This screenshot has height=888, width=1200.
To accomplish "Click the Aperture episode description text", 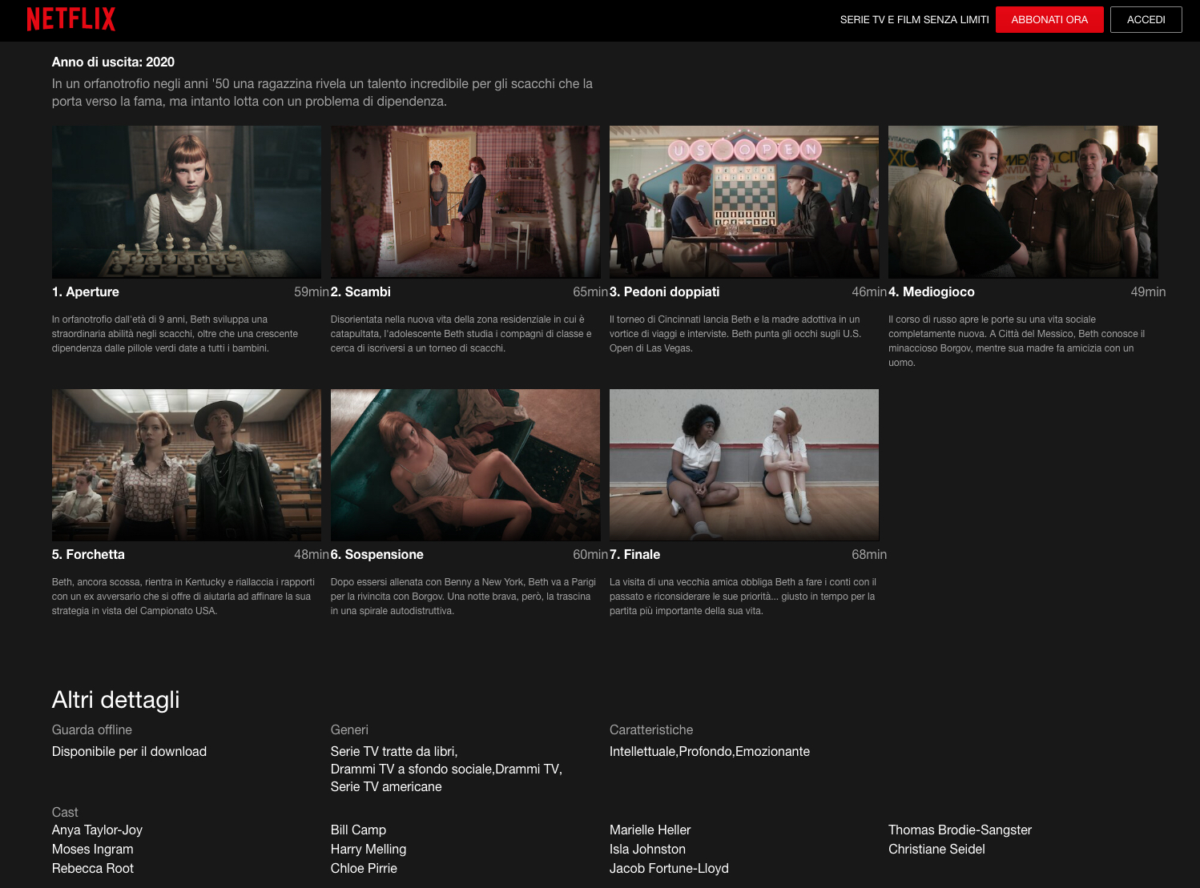I will point(175,334).
